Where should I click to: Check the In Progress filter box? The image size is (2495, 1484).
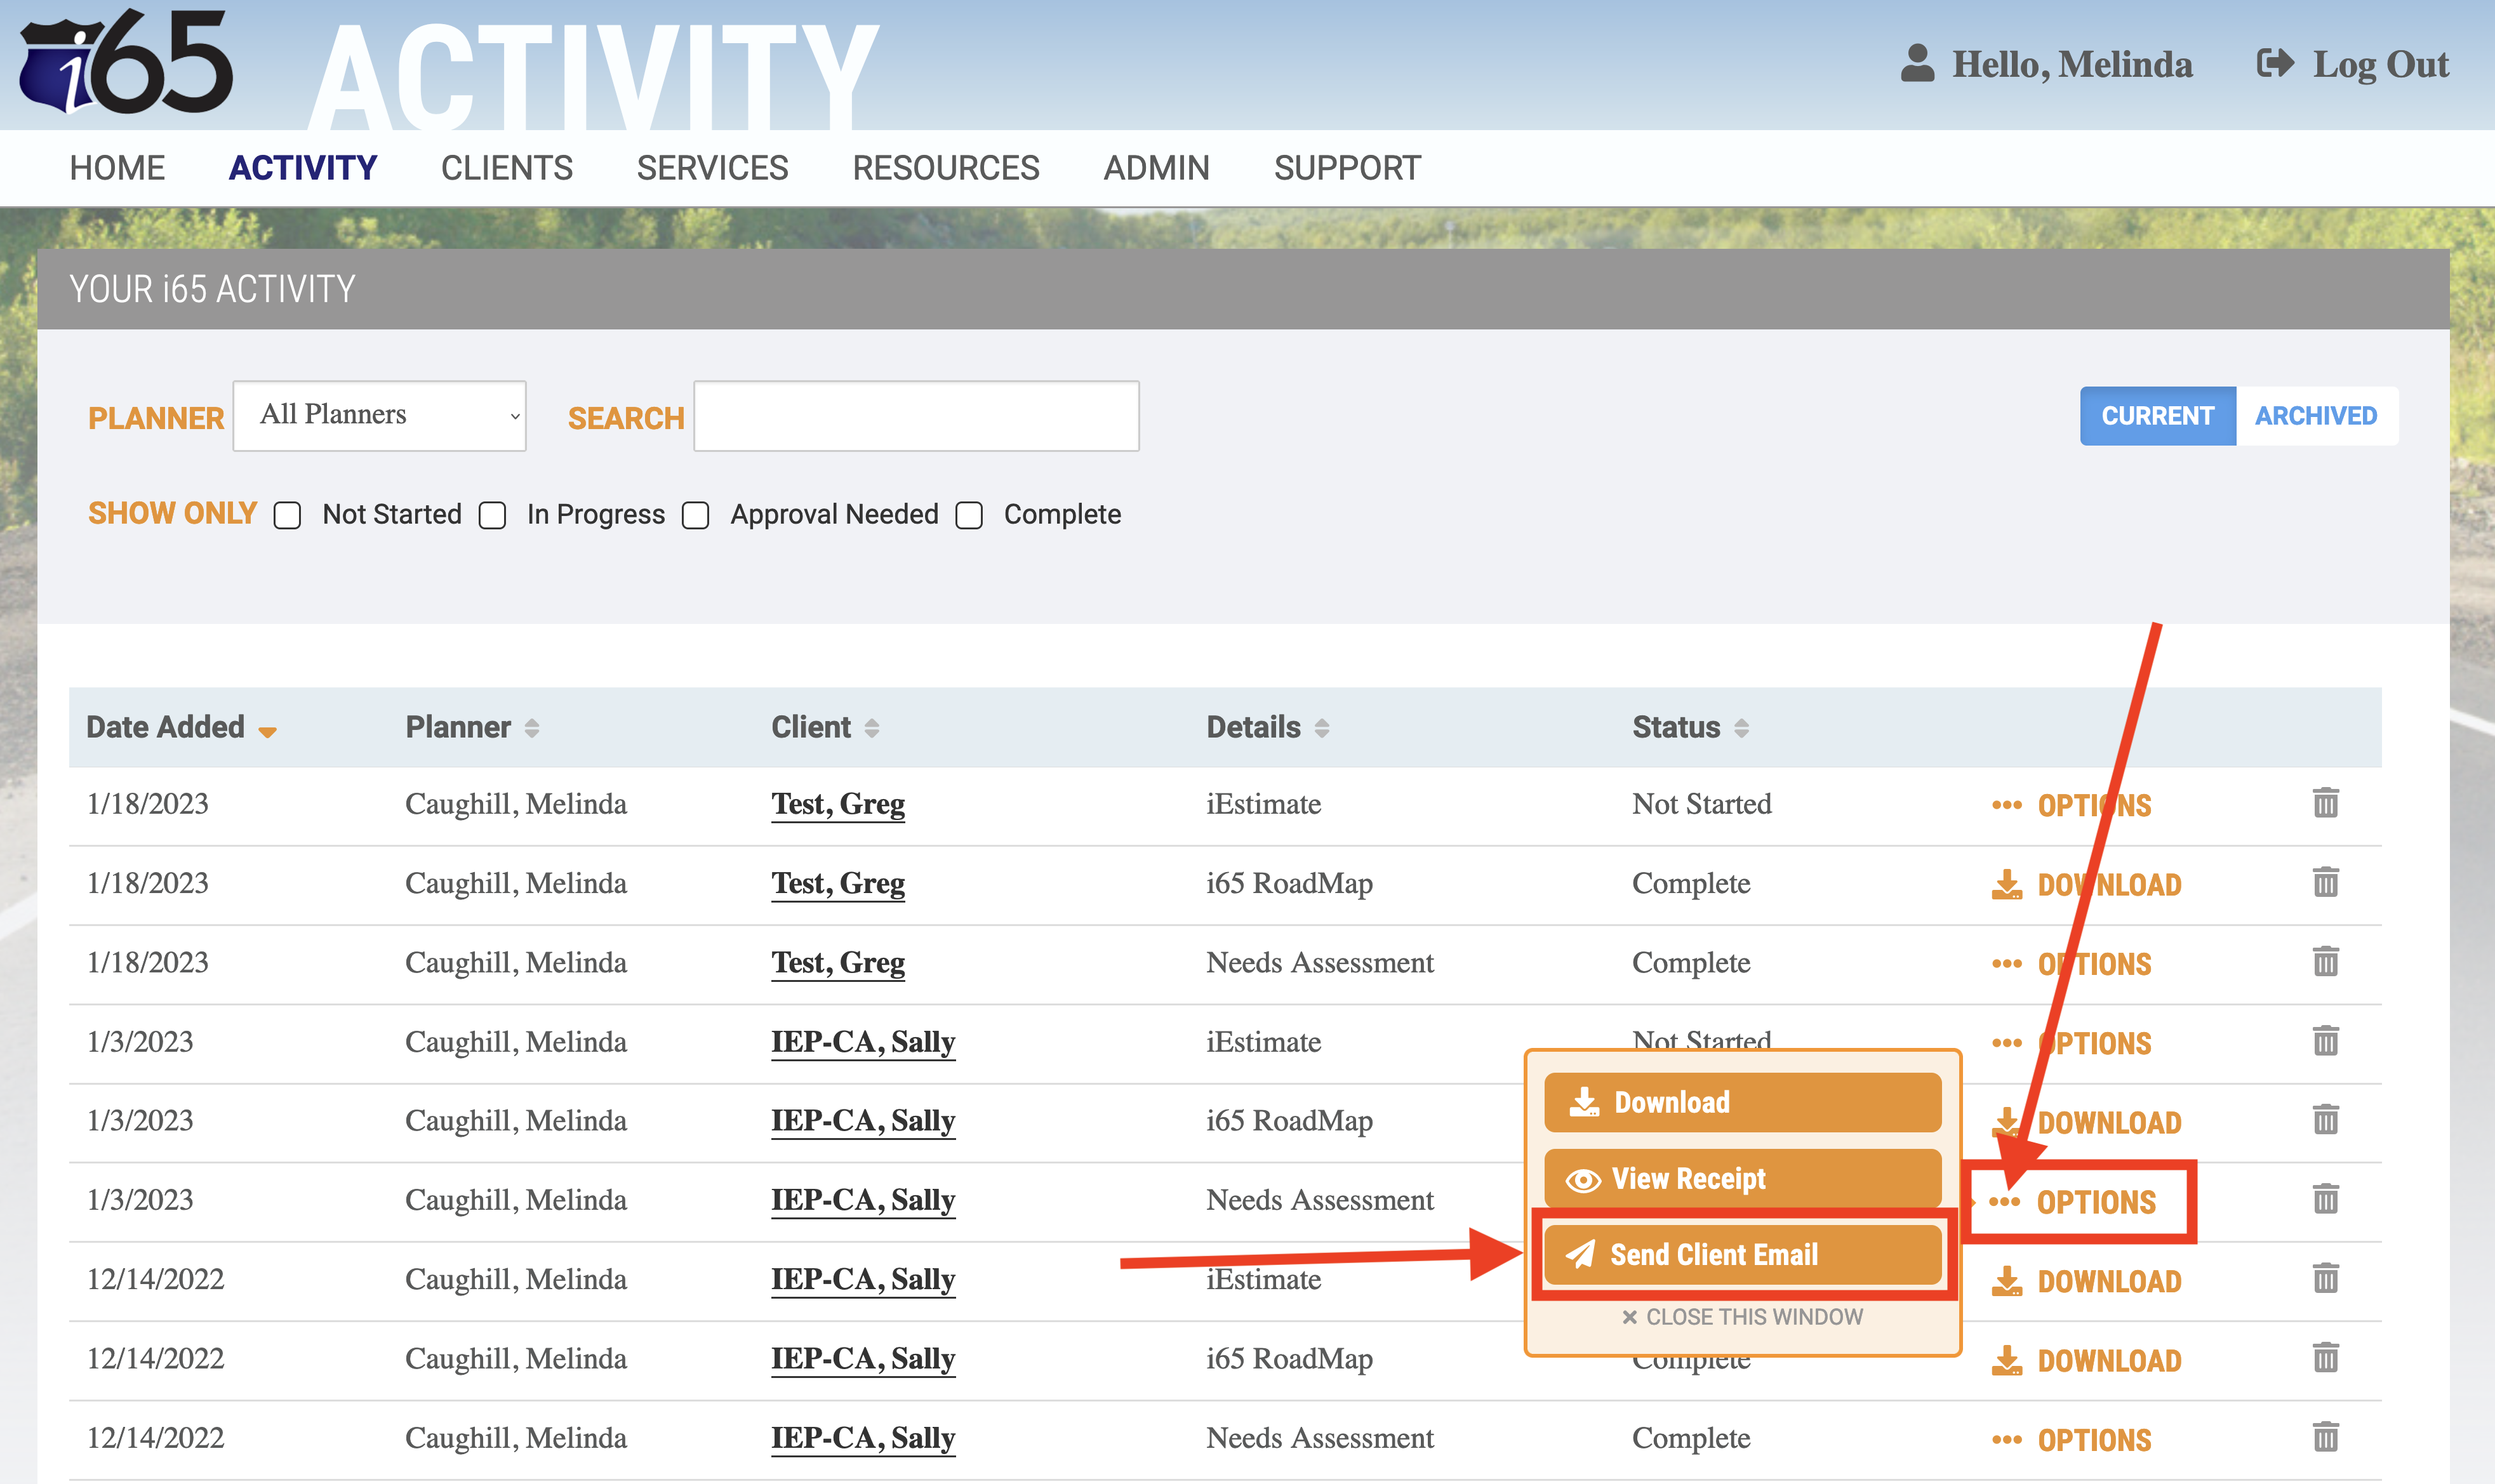[492, 515]
